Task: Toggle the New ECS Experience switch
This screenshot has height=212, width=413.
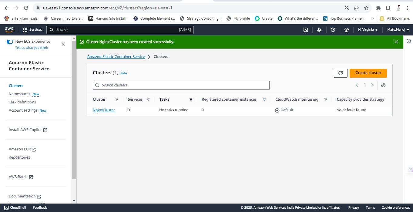Action: tap(10, 42)
